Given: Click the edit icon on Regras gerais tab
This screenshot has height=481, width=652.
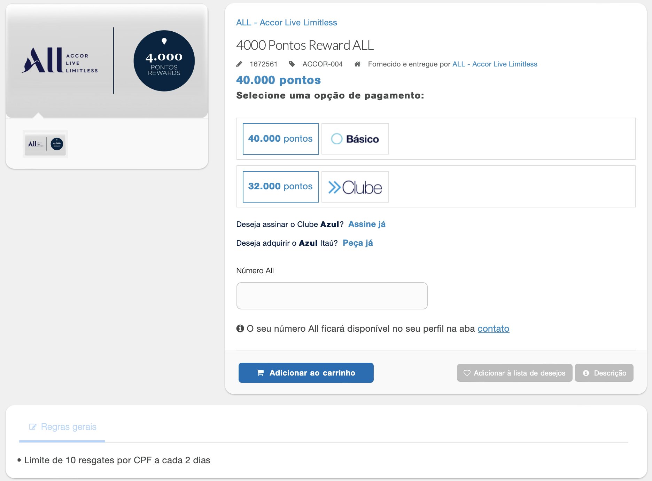Looking at the screenshot, I should pos(33,427).
